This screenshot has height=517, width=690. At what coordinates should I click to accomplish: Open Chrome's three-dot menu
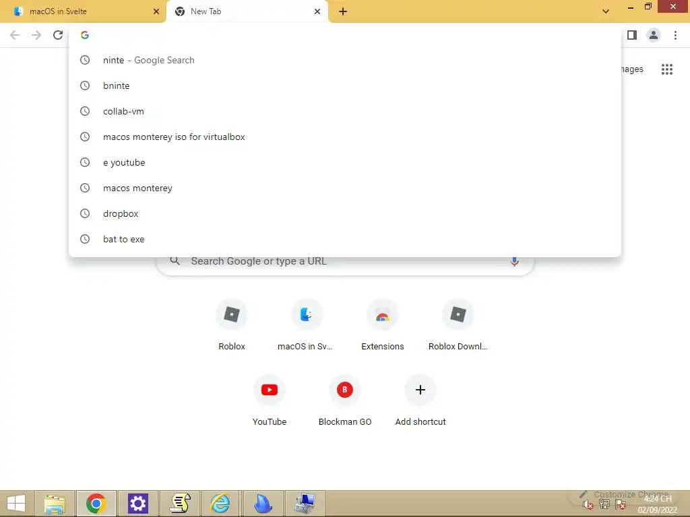coord(675,35)
